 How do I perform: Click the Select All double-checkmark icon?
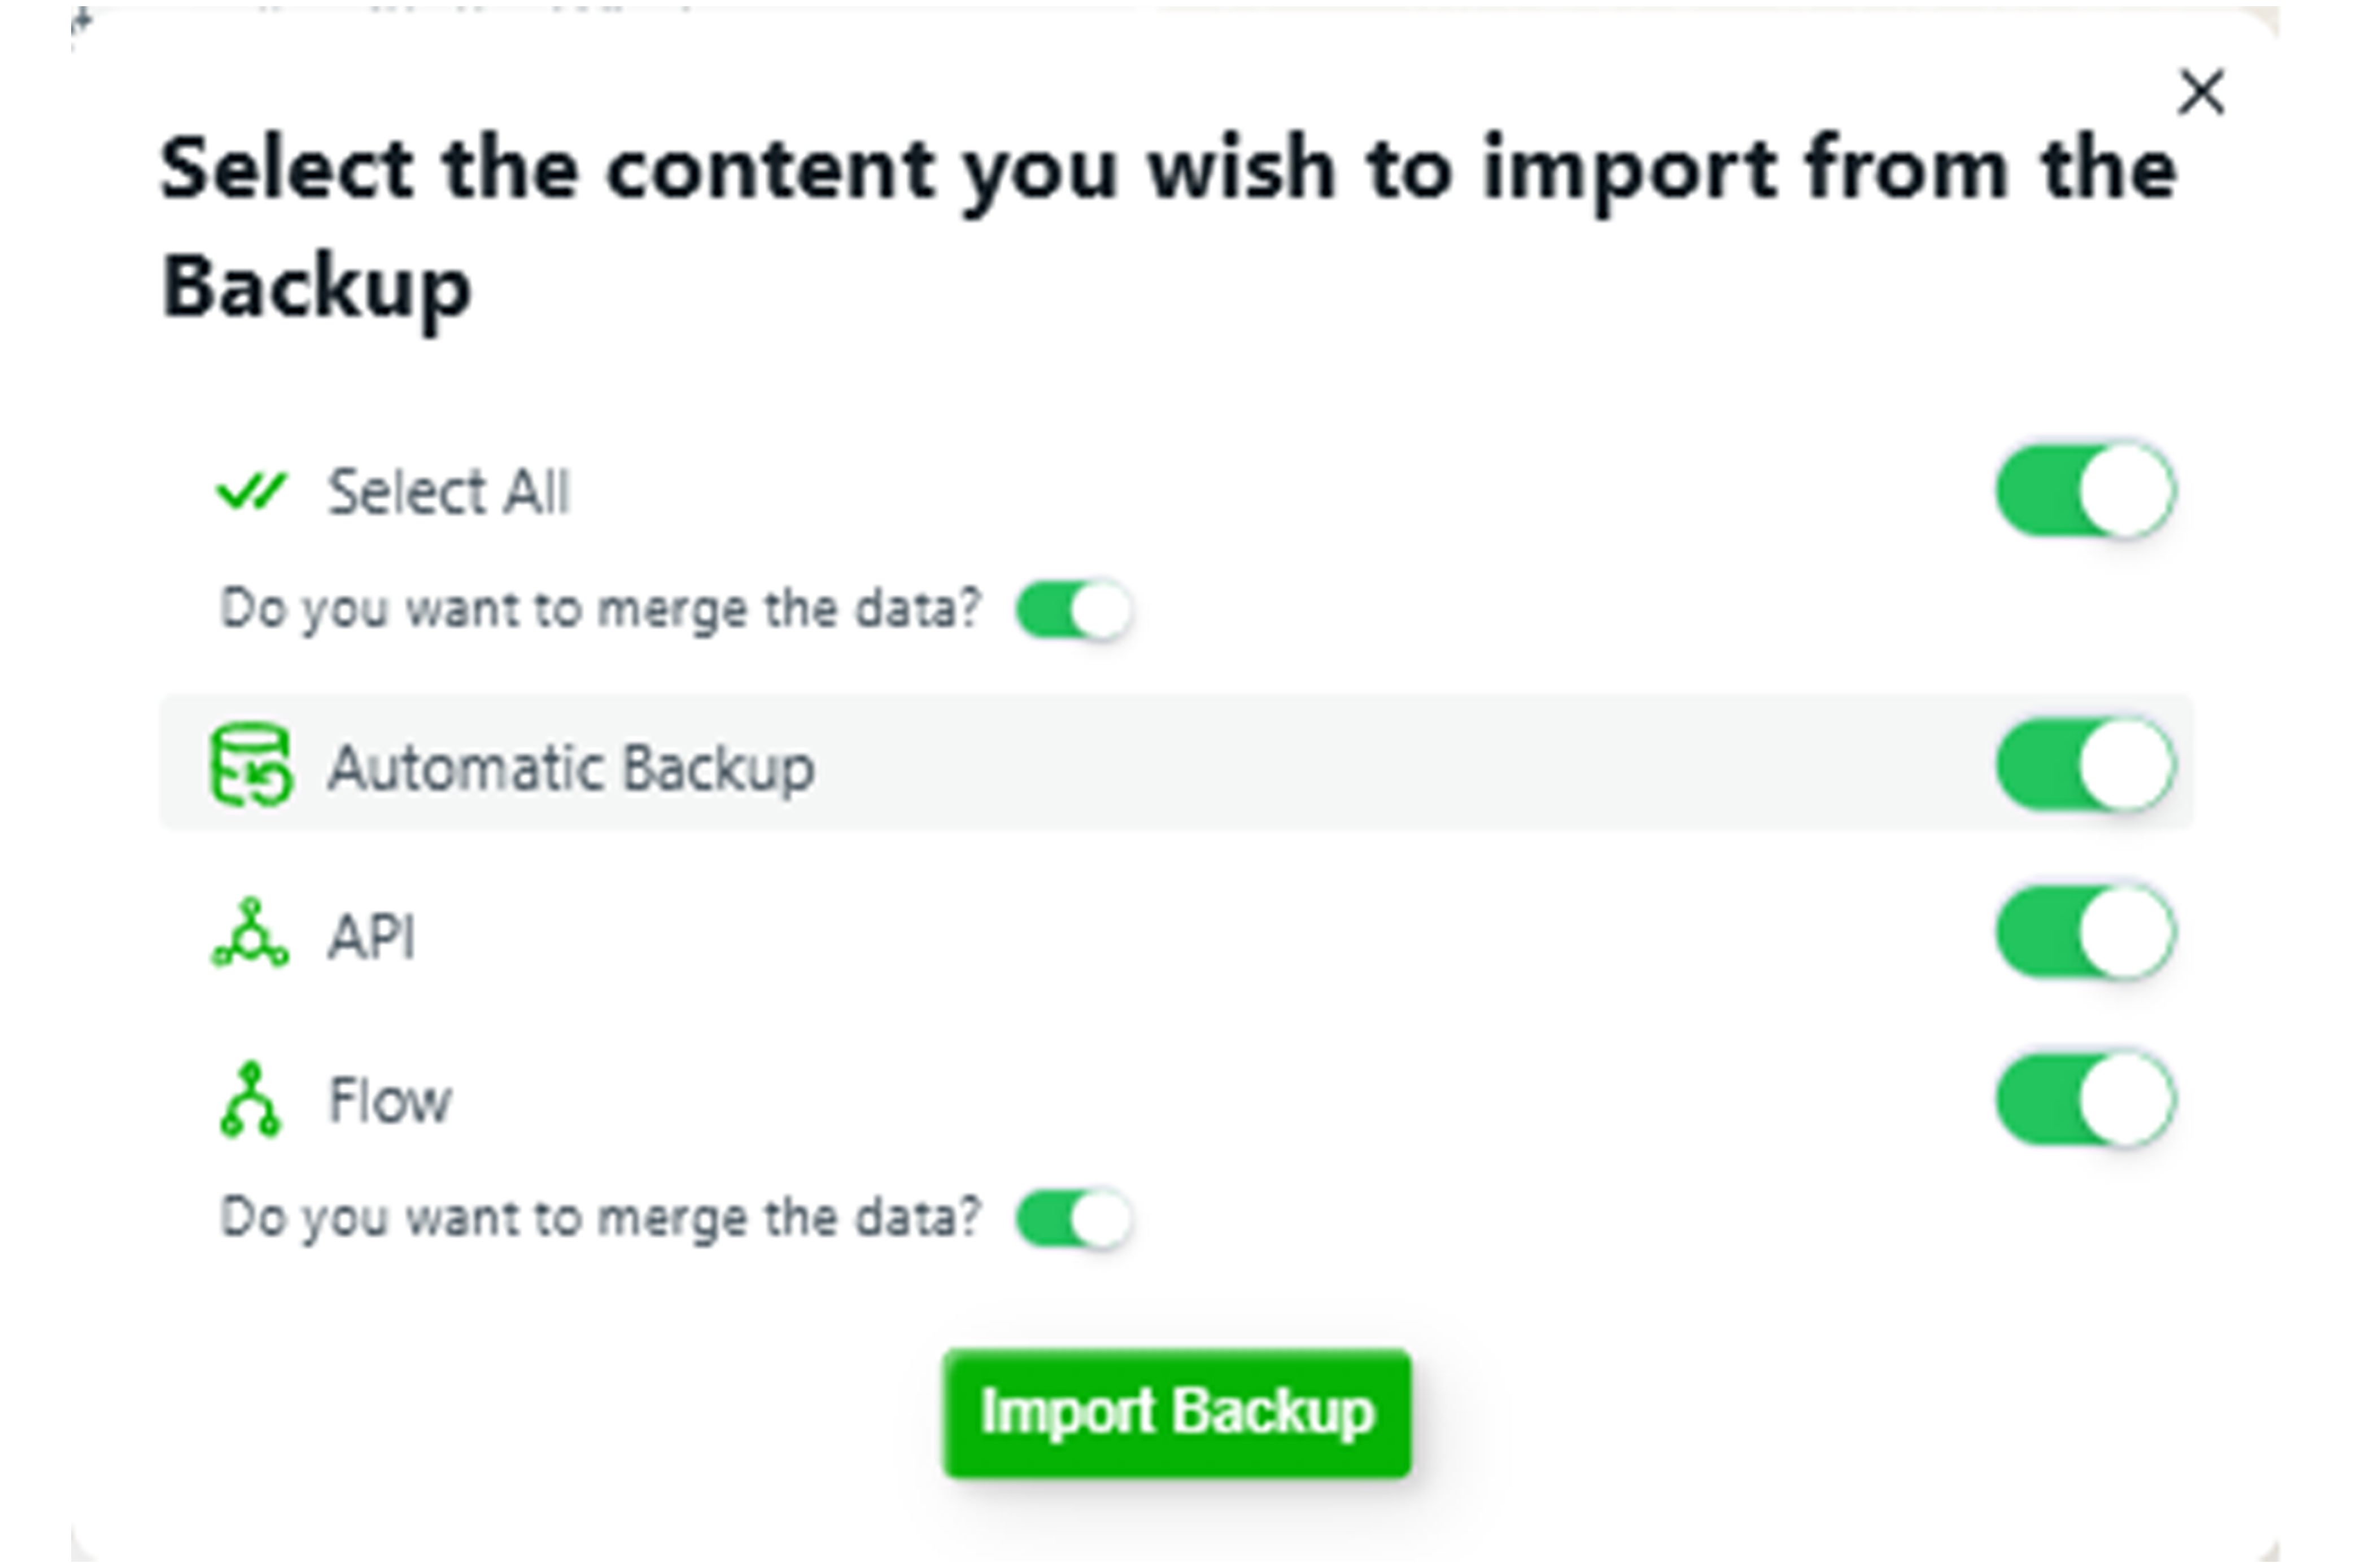tap(250, 491)
